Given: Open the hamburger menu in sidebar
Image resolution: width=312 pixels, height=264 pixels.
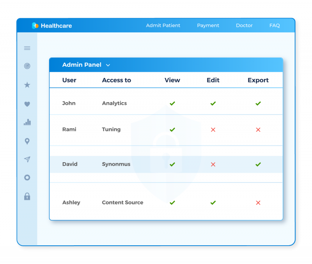Looking at the screenshot, I should click(x=27, y=48).
